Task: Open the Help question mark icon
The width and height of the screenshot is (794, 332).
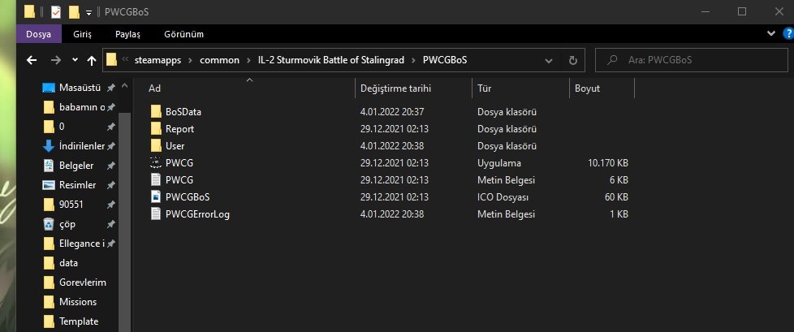Action: (x=788, y=34)
